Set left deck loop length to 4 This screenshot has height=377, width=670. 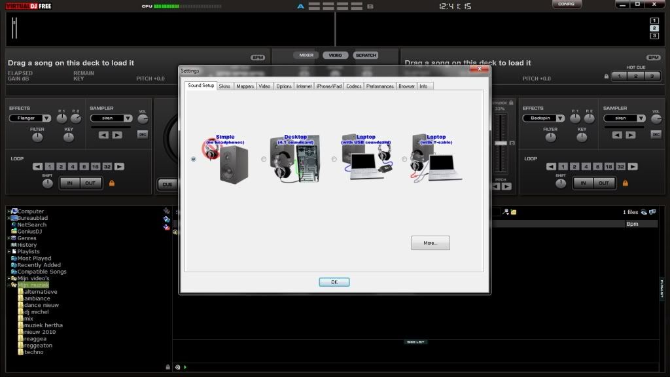coord(73,167)
